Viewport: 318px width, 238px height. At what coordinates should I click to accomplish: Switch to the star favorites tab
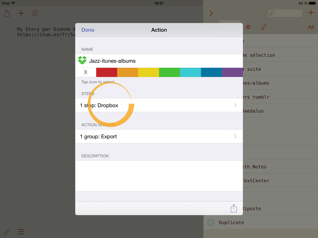(248, 27)
